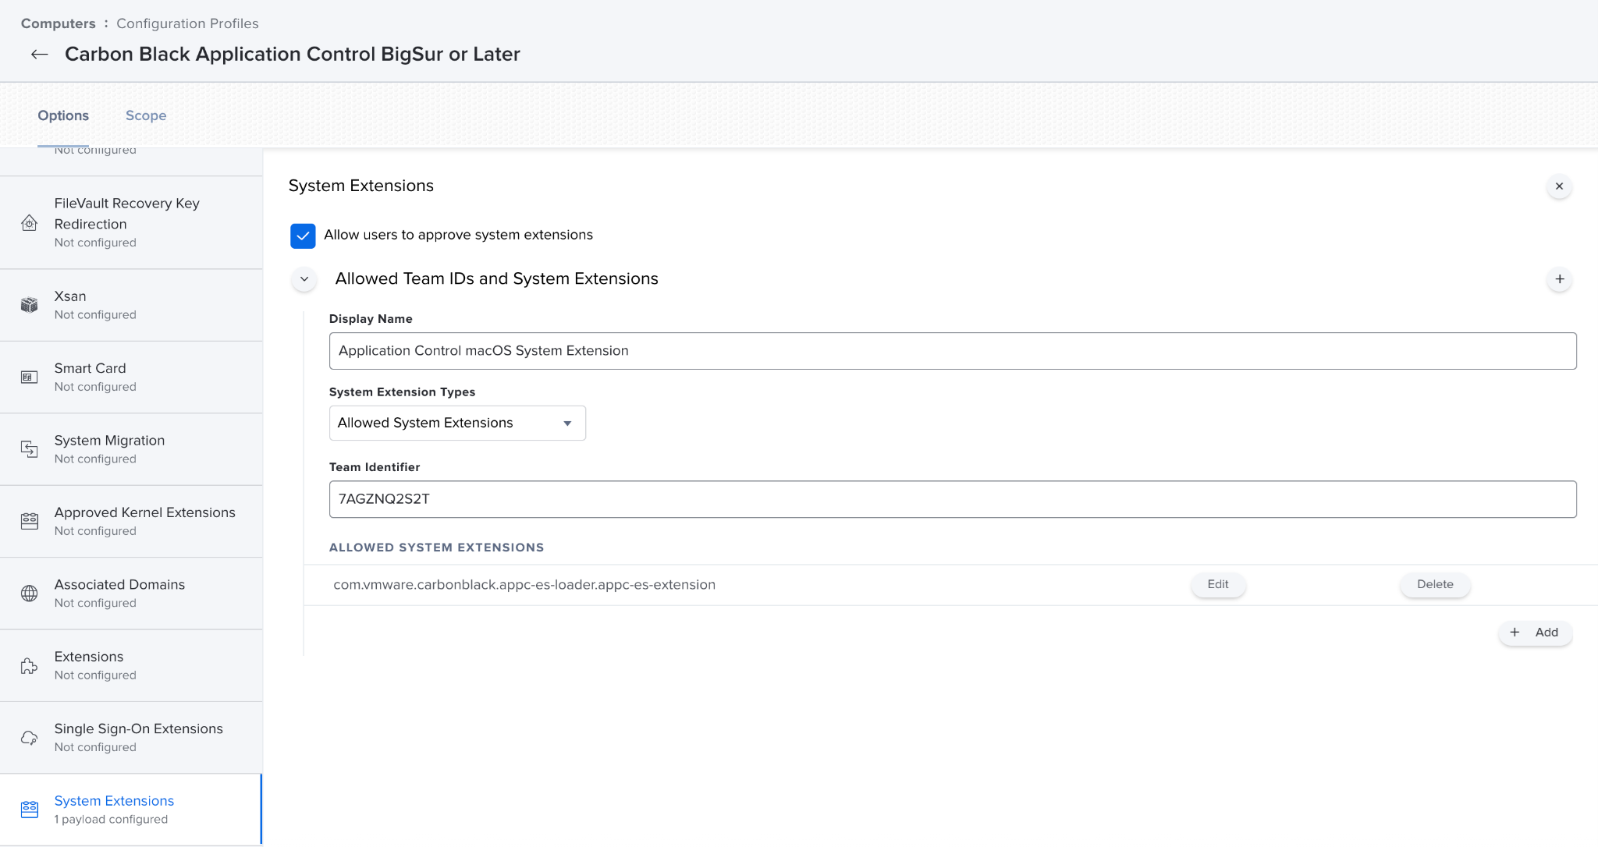The height and width of the screenshot is (847, 1598).
Task: Remove the System Extensions payload with X
Action: pos(1559,186)
